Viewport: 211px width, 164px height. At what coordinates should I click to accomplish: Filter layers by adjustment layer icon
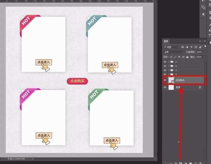187,47
